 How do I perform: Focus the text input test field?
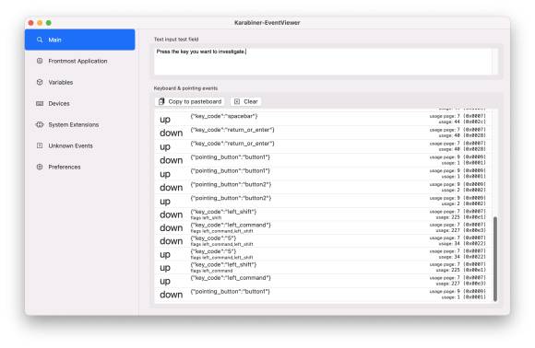323,61
